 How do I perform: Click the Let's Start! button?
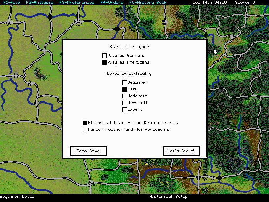pos(181,151)
